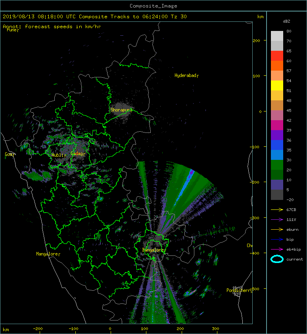
Task: Click the 36 dBZ blue swatch
Action: point(277,145)
